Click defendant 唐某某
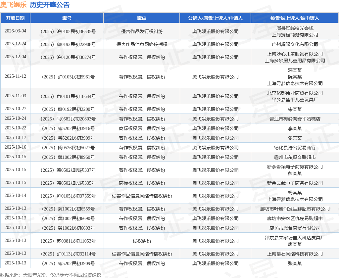339x278 pixels. (295, 244)
